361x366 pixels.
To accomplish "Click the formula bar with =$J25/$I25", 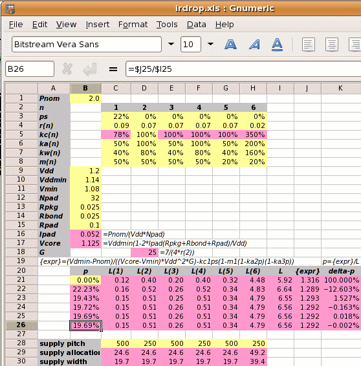I will pos(243,69).
